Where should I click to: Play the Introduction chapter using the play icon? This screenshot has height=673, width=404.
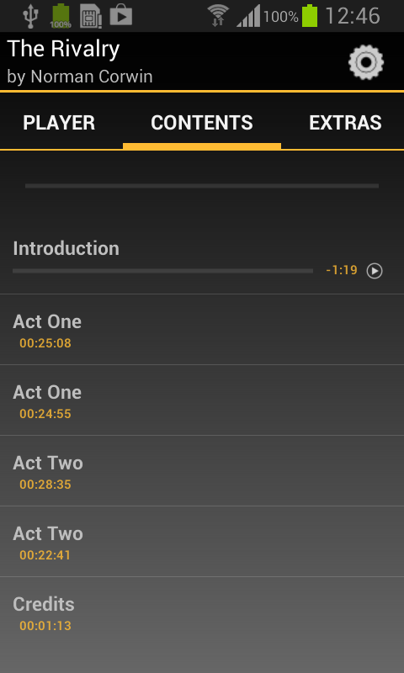[x=375, y=271]
